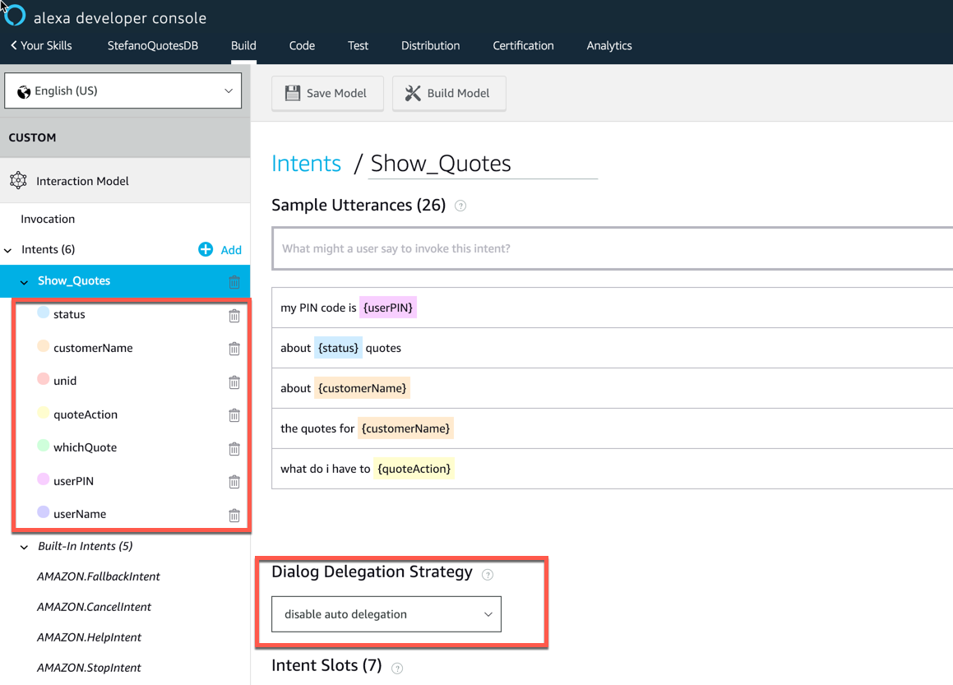Click the Add intent link
953x685 pixels.
(231, 250)
